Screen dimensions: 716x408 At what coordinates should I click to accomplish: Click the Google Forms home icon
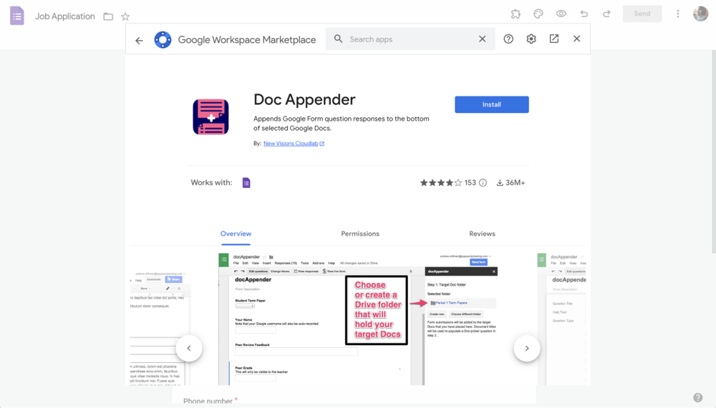pos(17,16)
